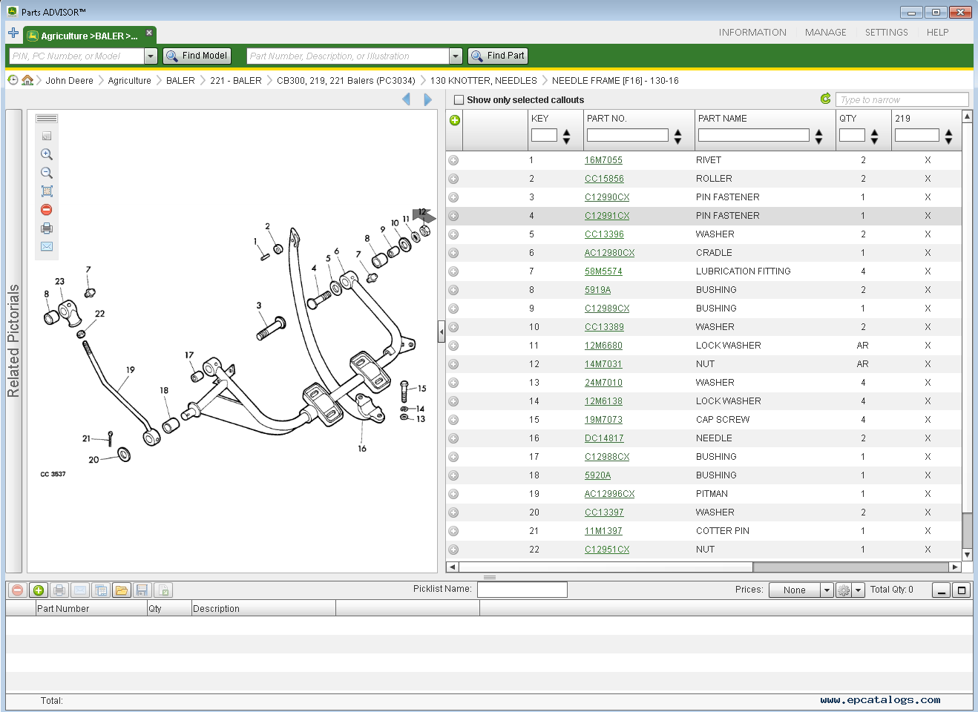Remove item from picklist with red minus icon
The height and width of the screenshot is (712, 978).
click(18, 590)
